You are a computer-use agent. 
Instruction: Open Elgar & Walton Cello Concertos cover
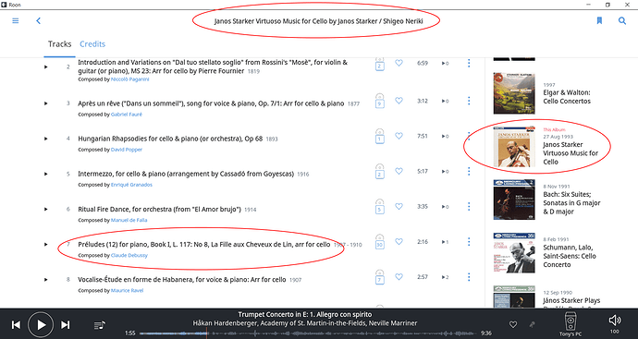pos(514,93)
